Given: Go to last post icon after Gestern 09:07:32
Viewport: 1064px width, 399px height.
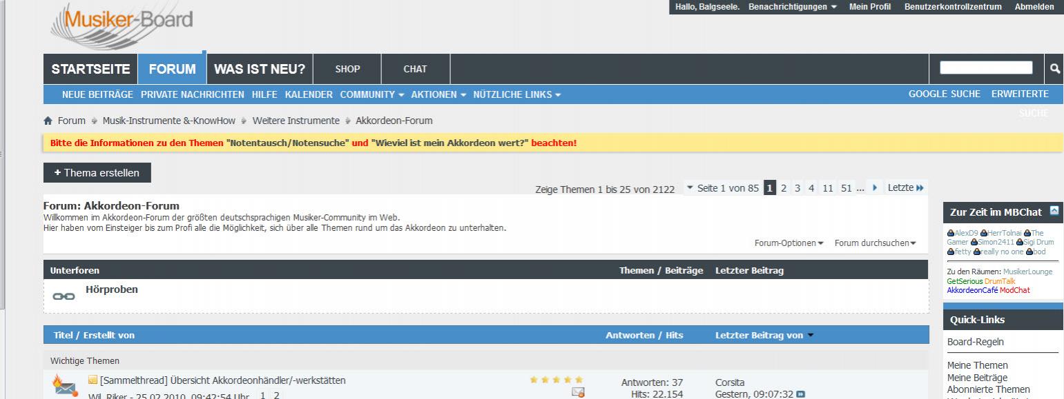Looking at the screenshot, I should (801, 394).
